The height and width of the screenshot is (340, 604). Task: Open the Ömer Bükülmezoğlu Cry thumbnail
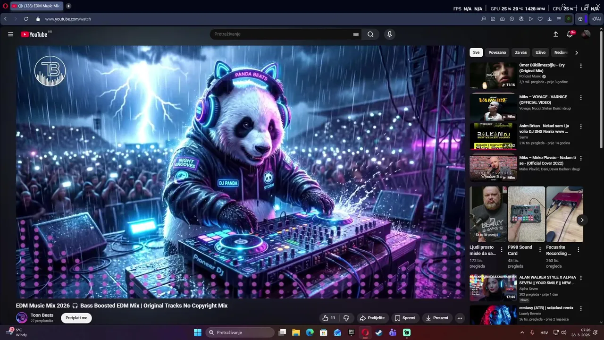click(x=493, y=75)
